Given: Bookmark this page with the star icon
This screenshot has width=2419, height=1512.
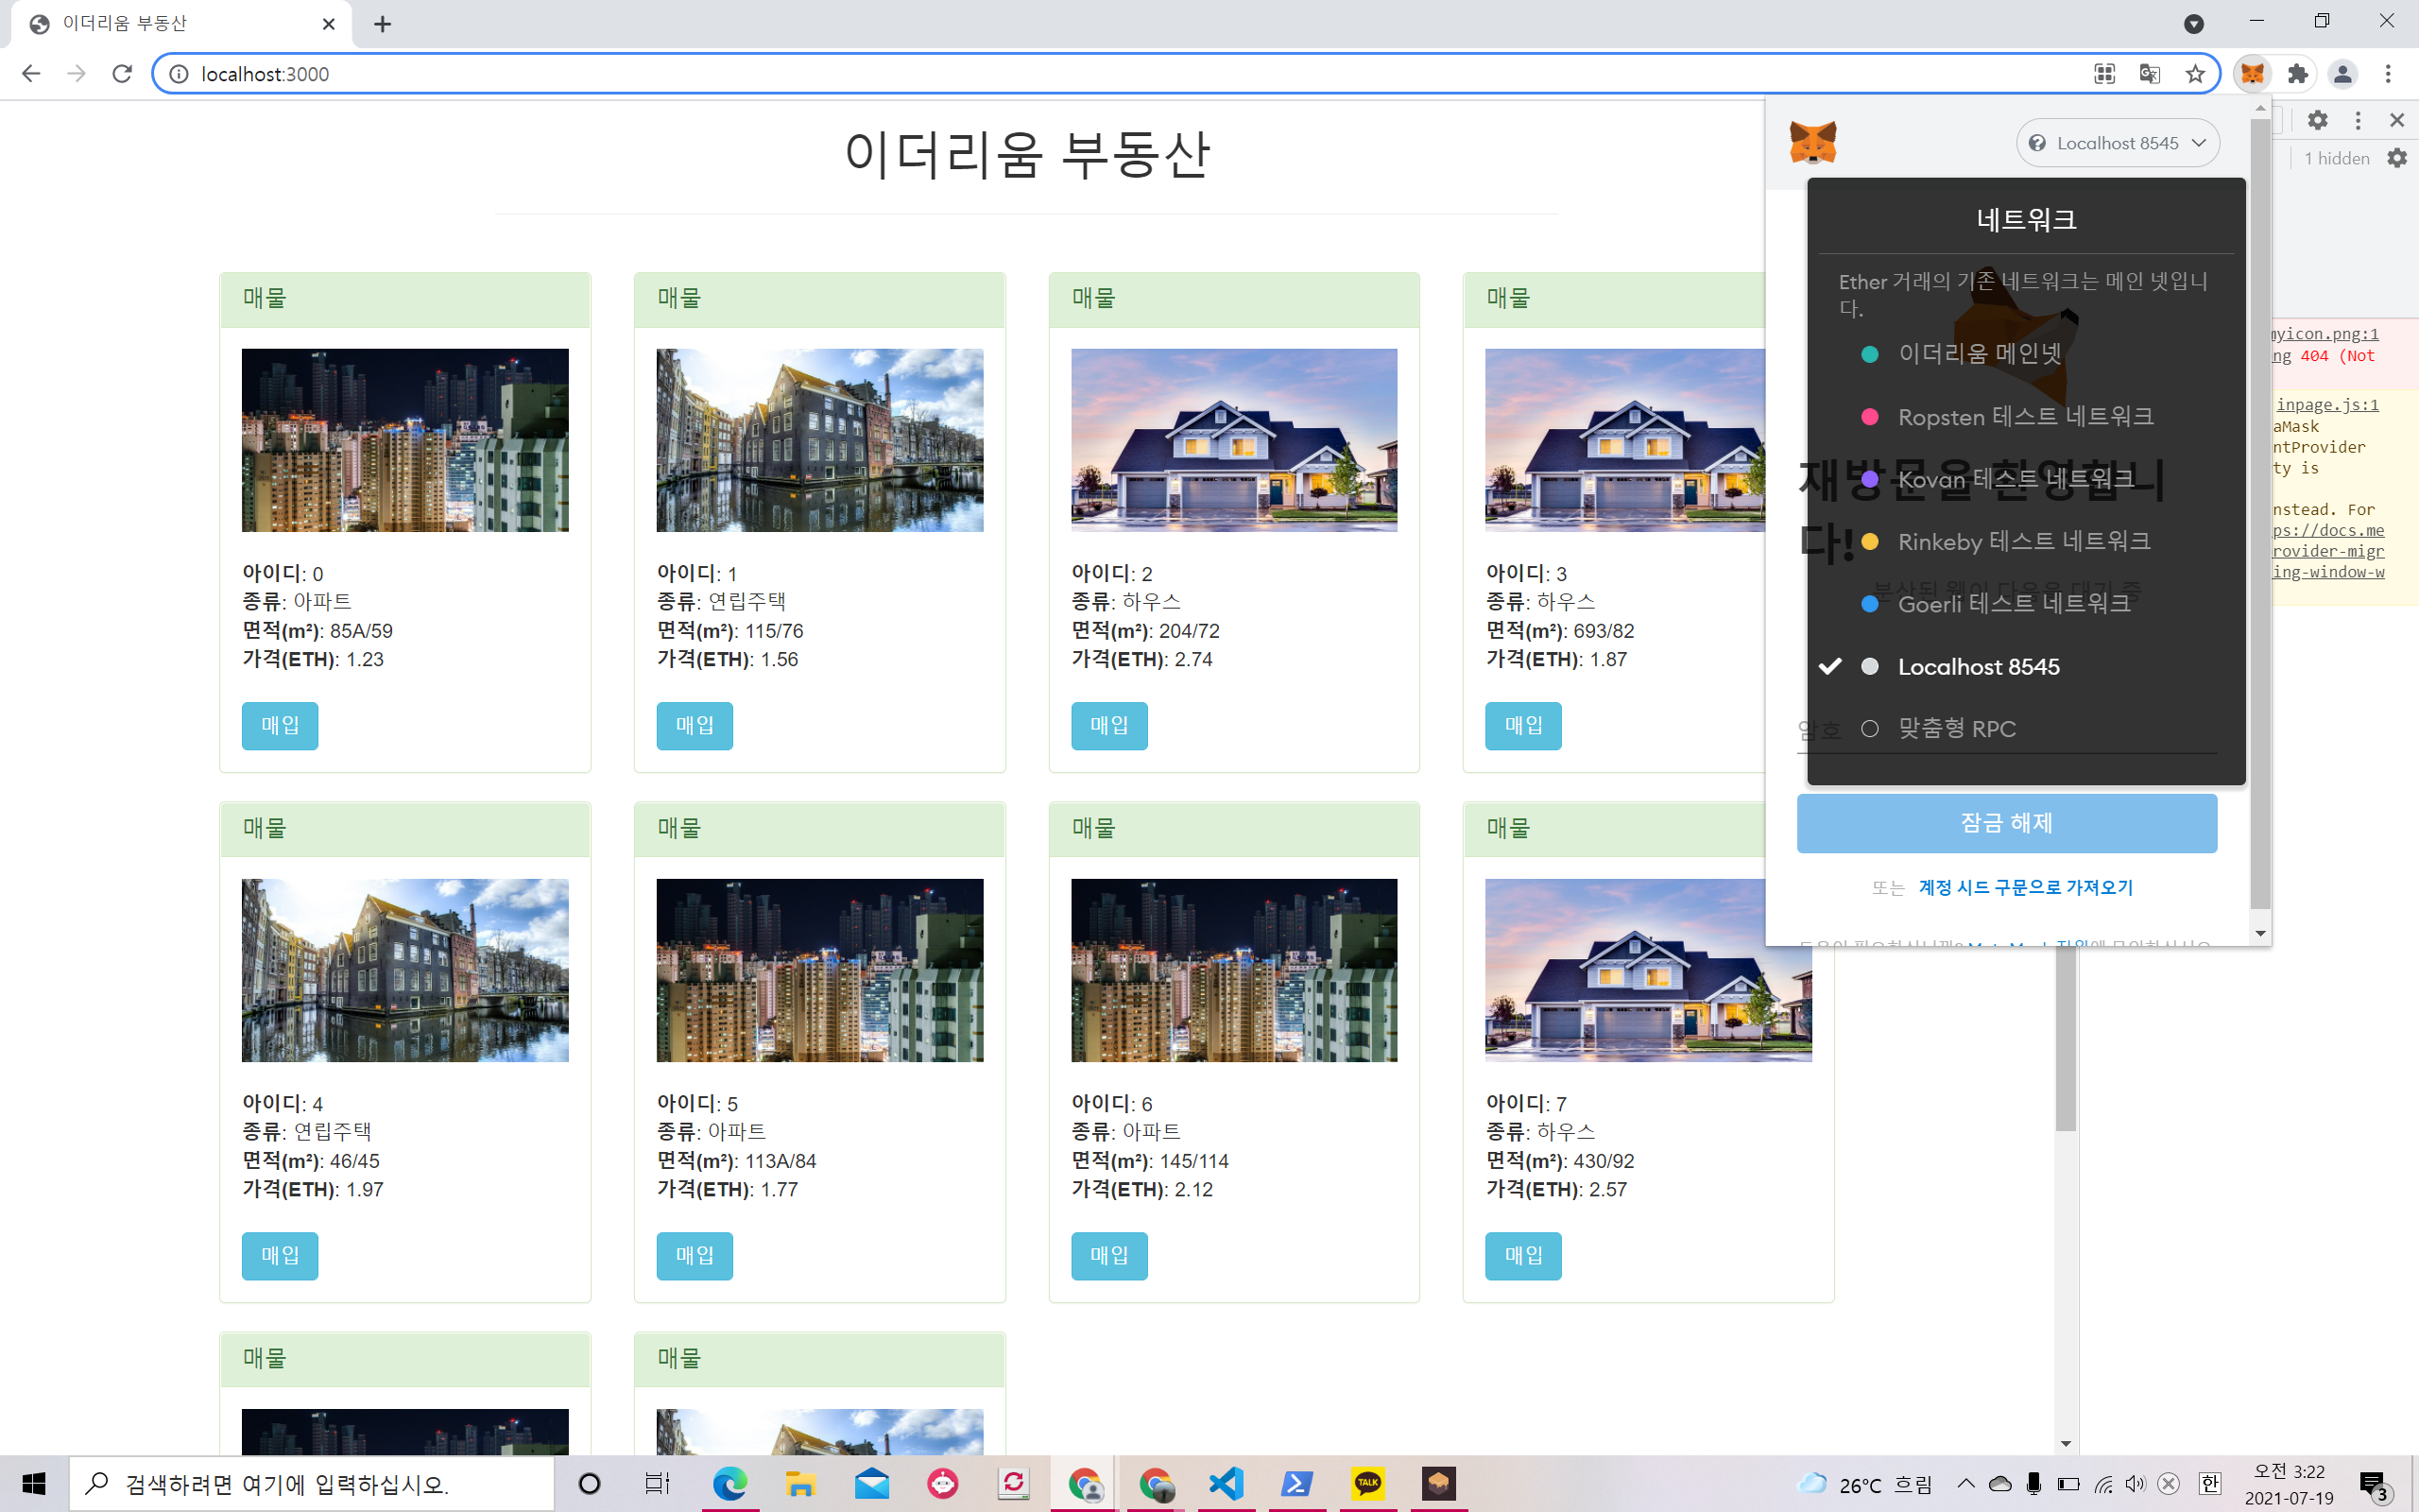Looking at the screenshot, I should click(x=2195, y=74).
